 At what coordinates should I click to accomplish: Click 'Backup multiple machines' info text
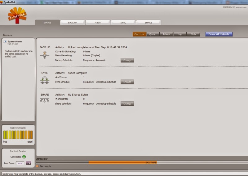[19, 54]
